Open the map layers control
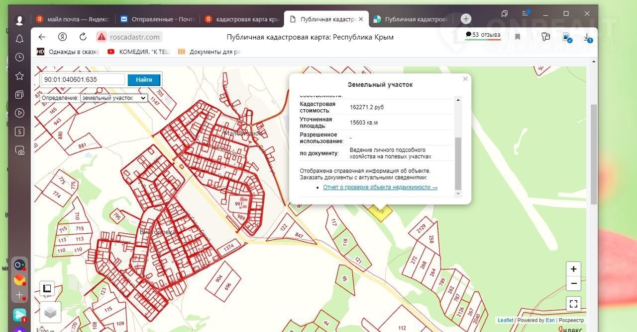This screenshot has height=332, width=637. coord(50,312)
